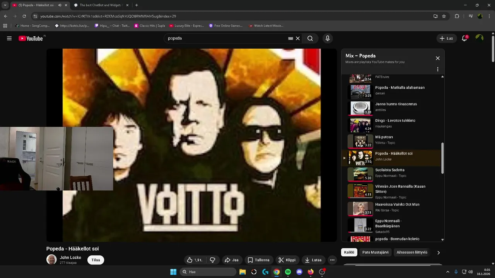This screenshot has width=495, height=278.
Task: Open the Chrome apps grid in the bookmarks bar
Action: [x=5, y=26]
